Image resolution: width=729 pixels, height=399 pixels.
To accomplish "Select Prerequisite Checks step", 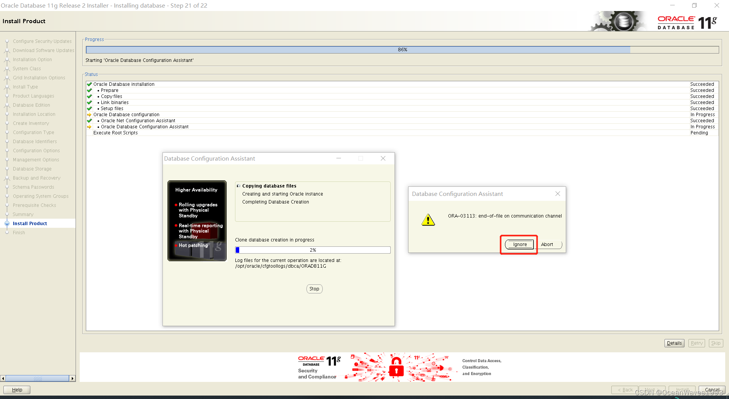I will coord(35,205).
